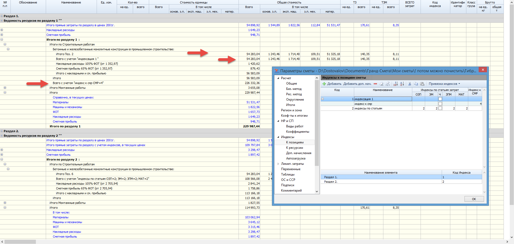Click the eraser clear icon in the index toolbar
Screen dimensions: 514x244
(381, 84)
